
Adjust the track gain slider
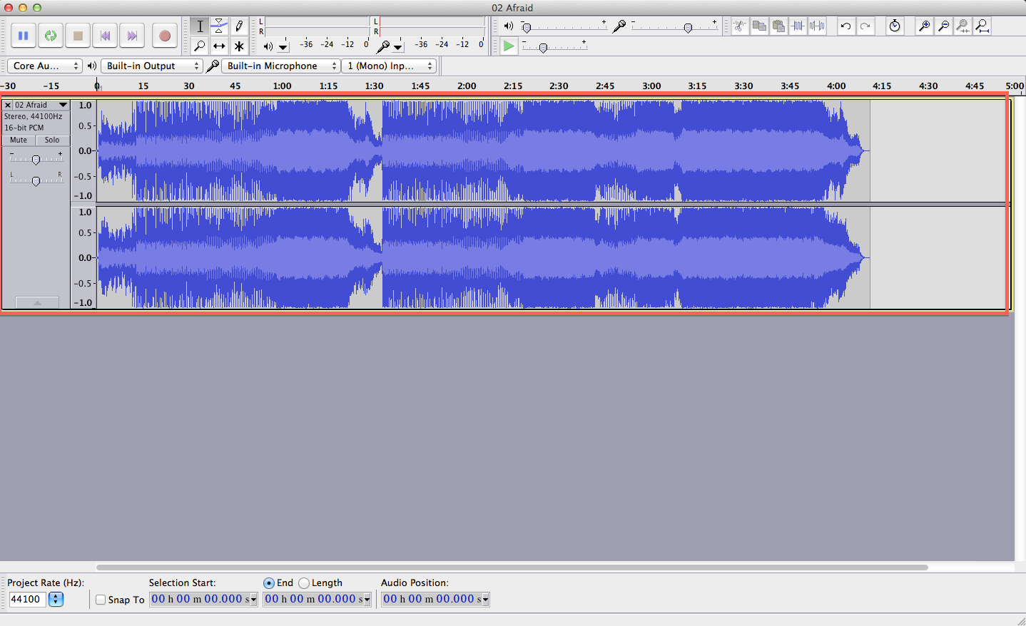click(36, 158)
